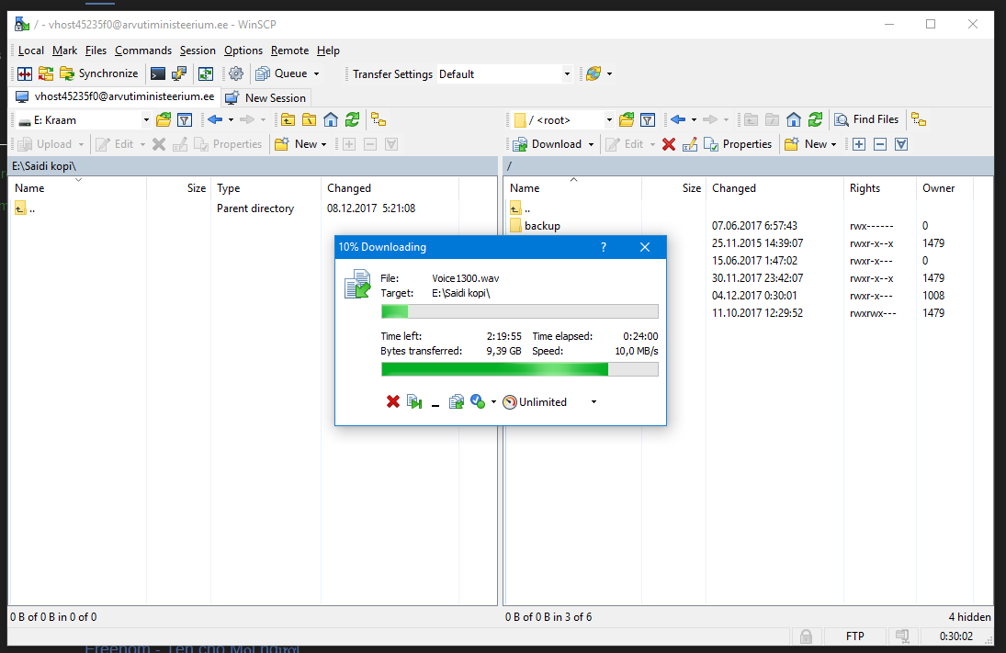Viewport: 1006px width, 653px height.
Task: Click the lock icon in status bar
Action: tap(806, 636)
